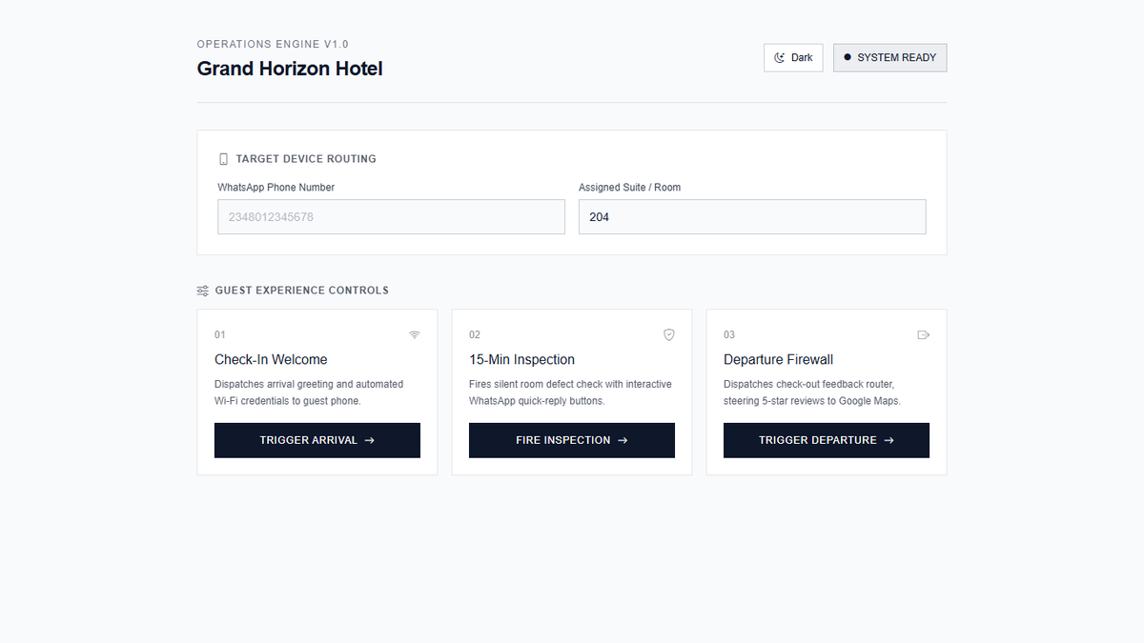This screenshot has width=1144, height=643.
Task: Trigger Arrival for check-in welcome
Action: [x=317, y=440]
